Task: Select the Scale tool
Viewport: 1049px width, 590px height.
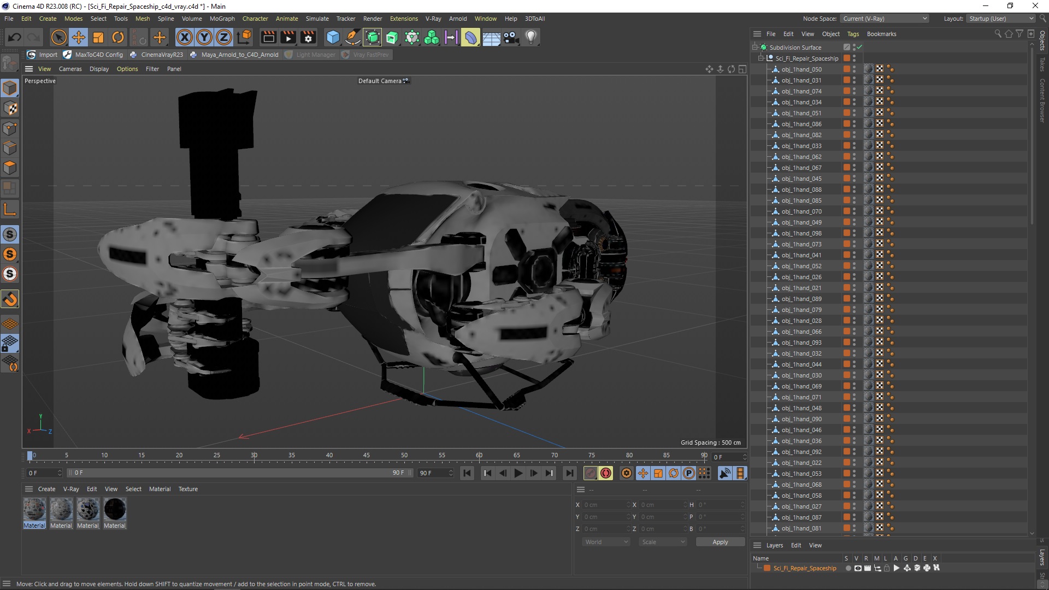Action: pos(98,37)
